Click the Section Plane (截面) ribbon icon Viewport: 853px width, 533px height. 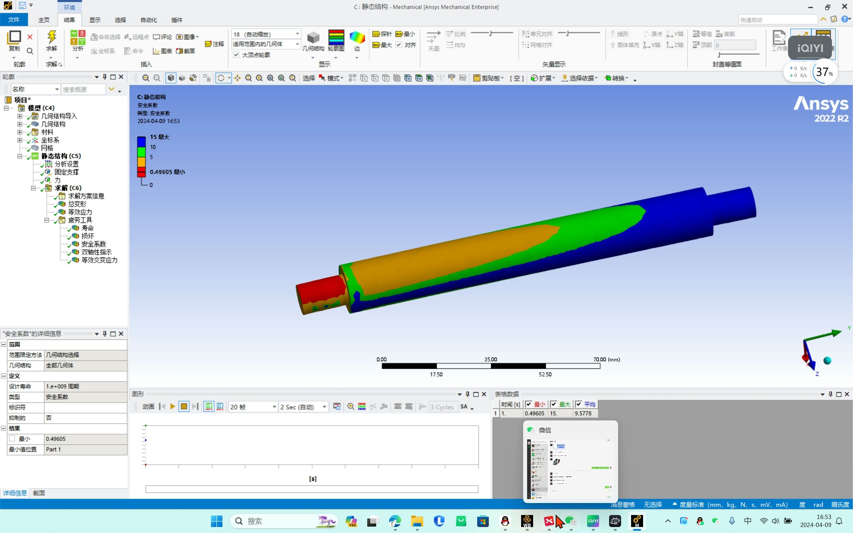(186, 51)
